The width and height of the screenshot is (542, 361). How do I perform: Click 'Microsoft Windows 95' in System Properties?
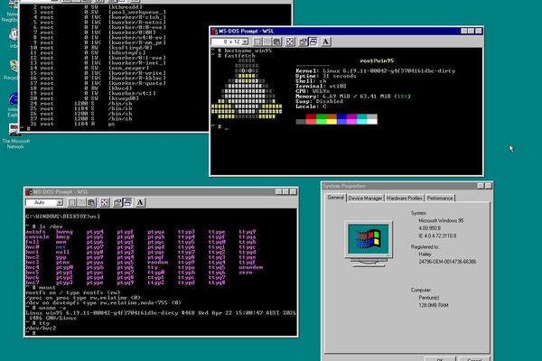(441, 221)
